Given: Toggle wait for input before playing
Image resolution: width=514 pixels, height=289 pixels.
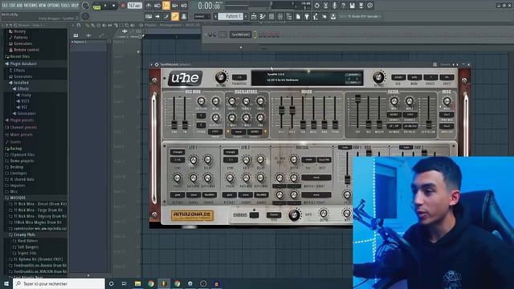Looking at the screenshot, I should coord(157,6).
